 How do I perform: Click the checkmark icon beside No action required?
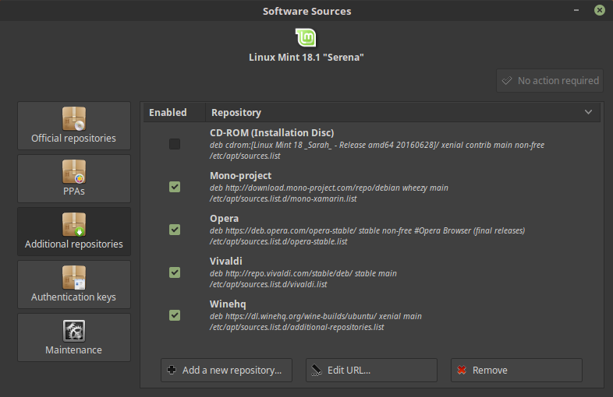(x=507, y=81)
